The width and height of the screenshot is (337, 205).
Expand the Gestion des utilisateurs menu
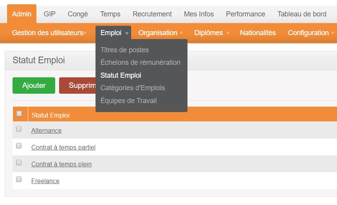(x=49, y=33)
